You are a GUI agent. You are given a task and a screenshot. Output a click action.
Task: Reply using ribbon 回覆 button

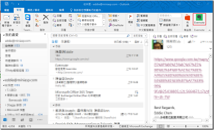[x=57, y=16]
